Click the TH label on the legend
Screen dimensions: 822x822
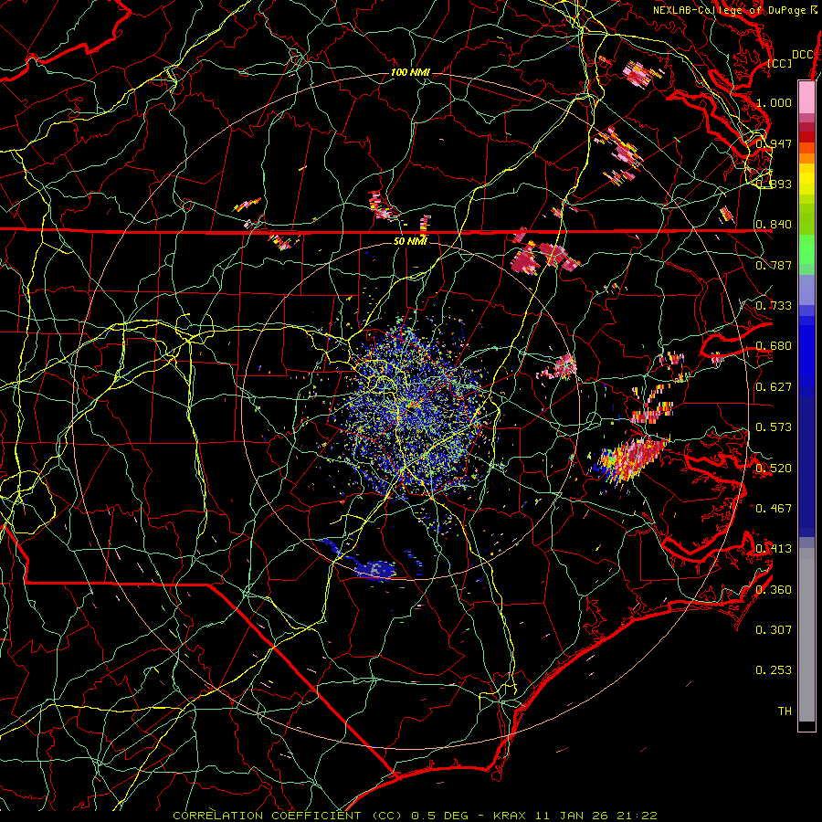(x=785, y=711)
